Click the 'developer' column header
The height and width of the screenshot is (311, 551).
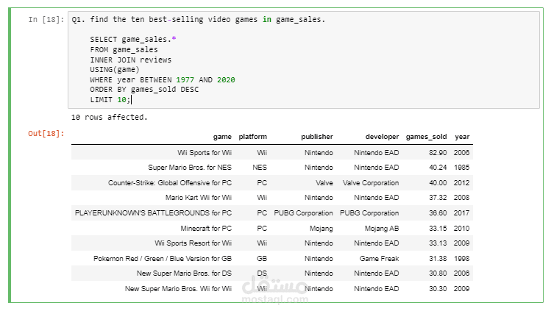point(382,137)
